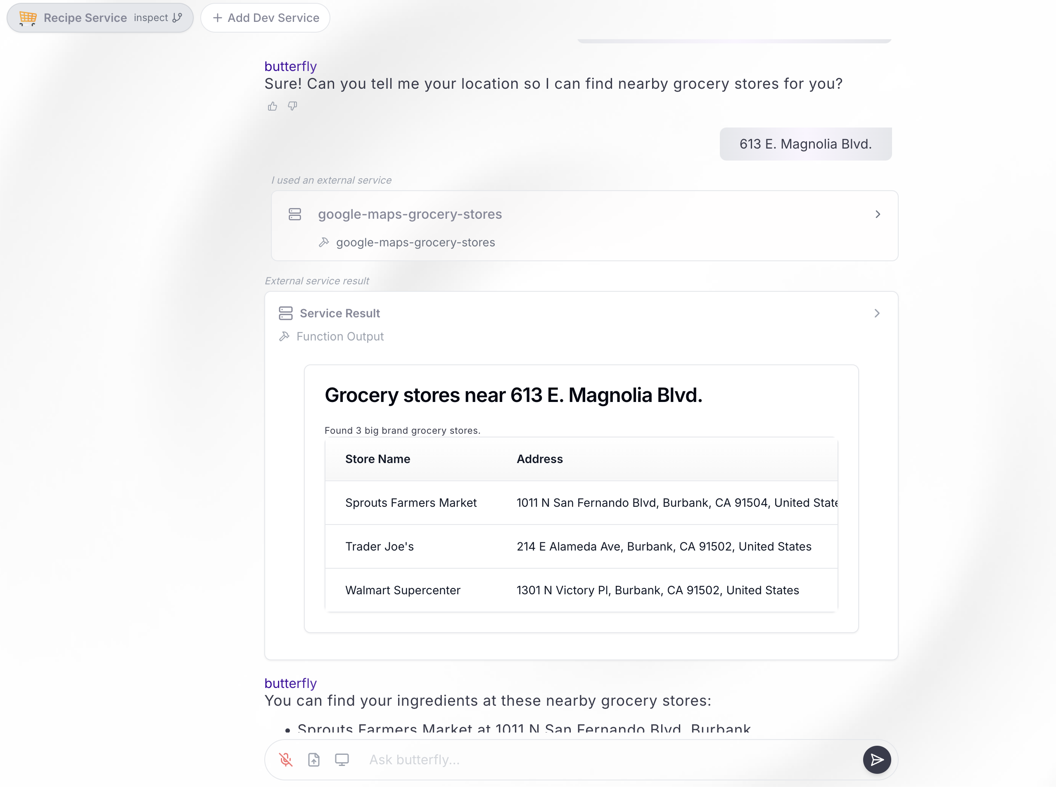Click the file upload icon
Screen dimensions: 1056x787
click(314, 759)
